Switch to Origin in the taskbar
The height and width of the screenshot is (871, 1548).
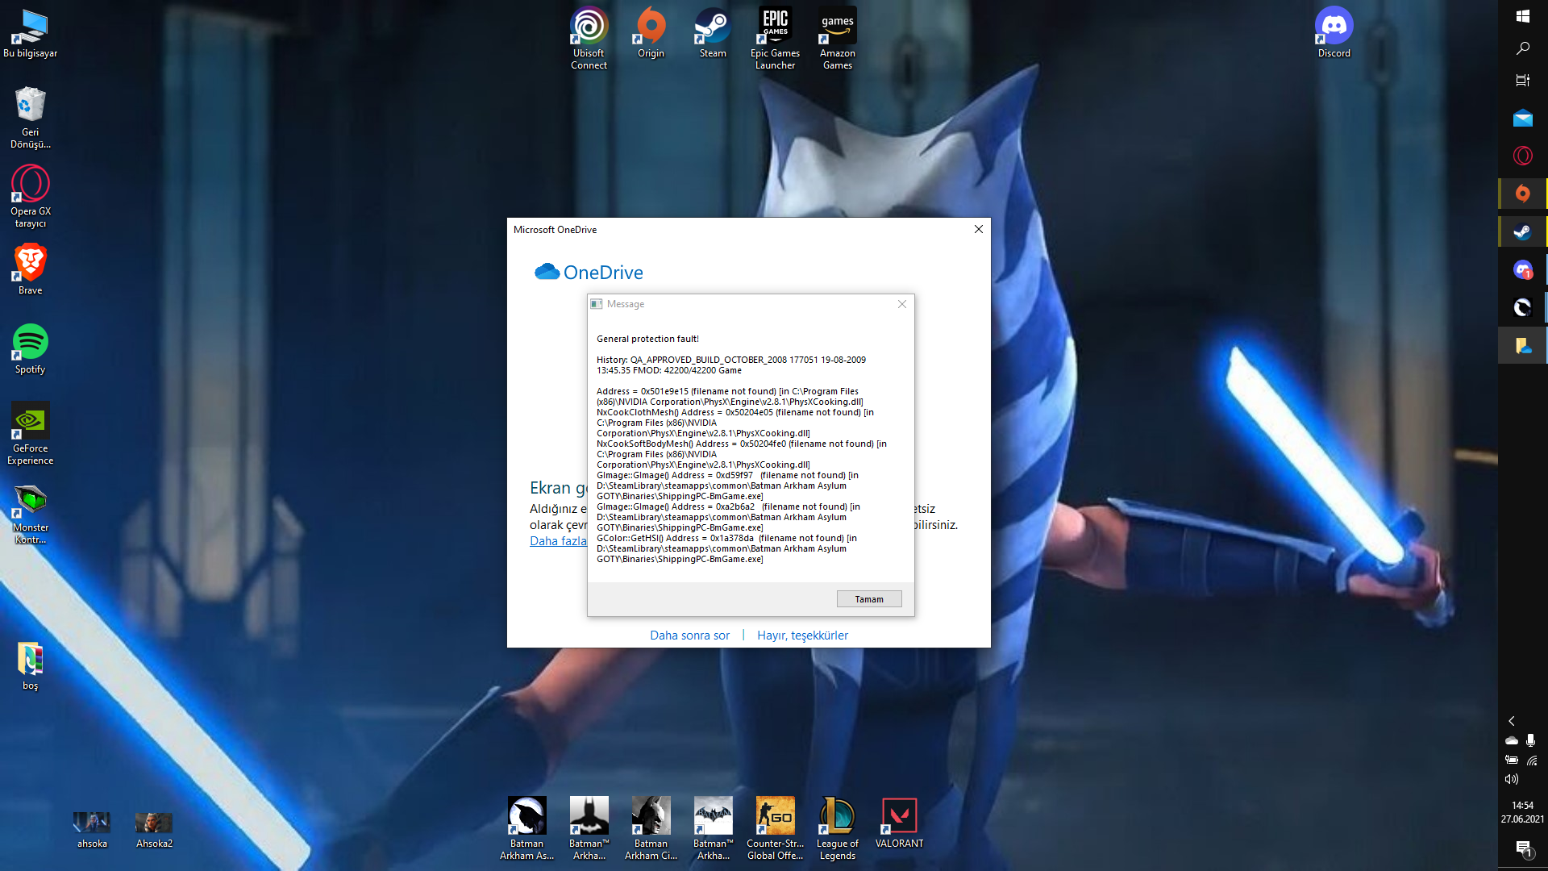1523,194
